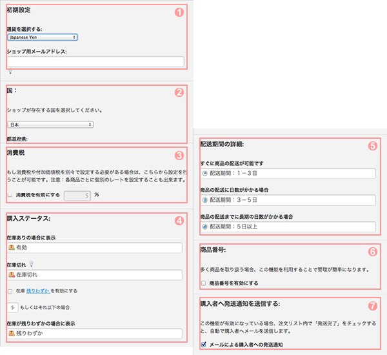This screenshot has width=387, height=355.
Task: Click the lightbulb icon next to 在庫切れ label
Action: click(32, 264)
